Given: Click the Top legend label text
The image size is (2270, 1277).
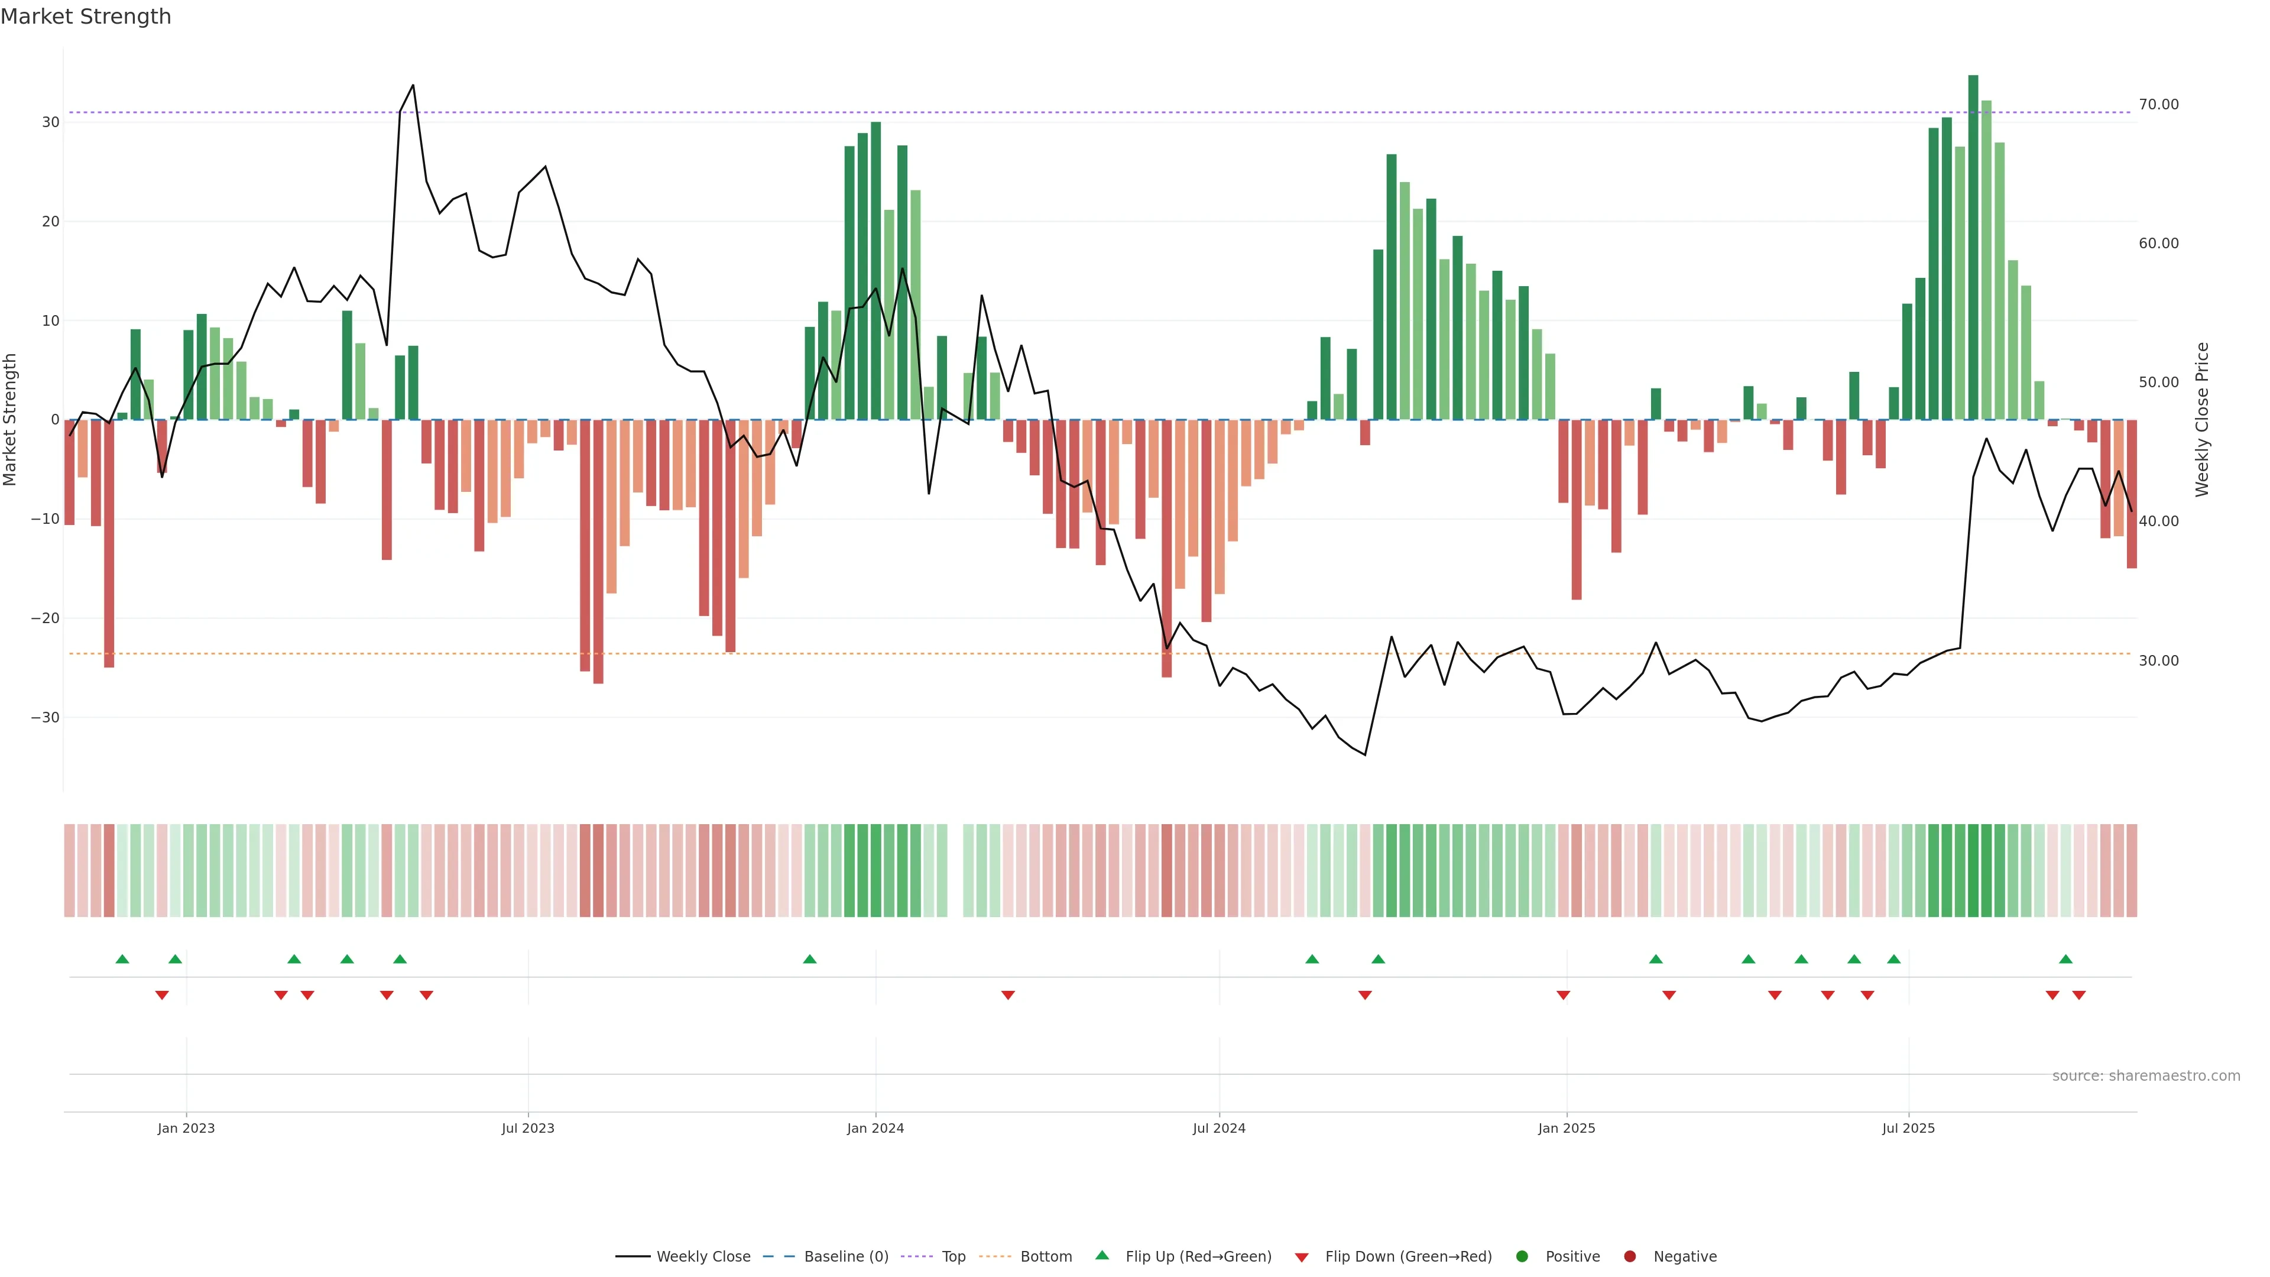Looking at the screenshot, I should point(954,1257).
